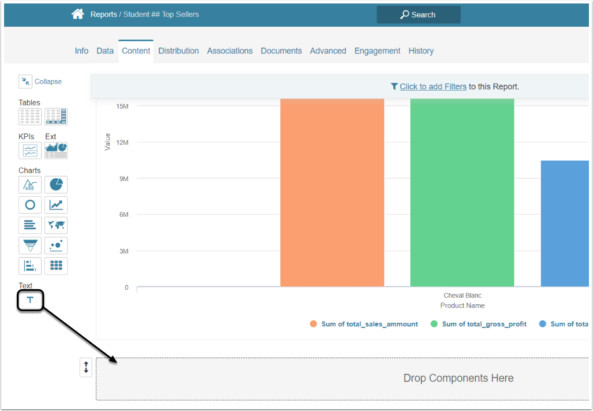Toggle the Sum of total_sales_ammount legend

(364, 324)
